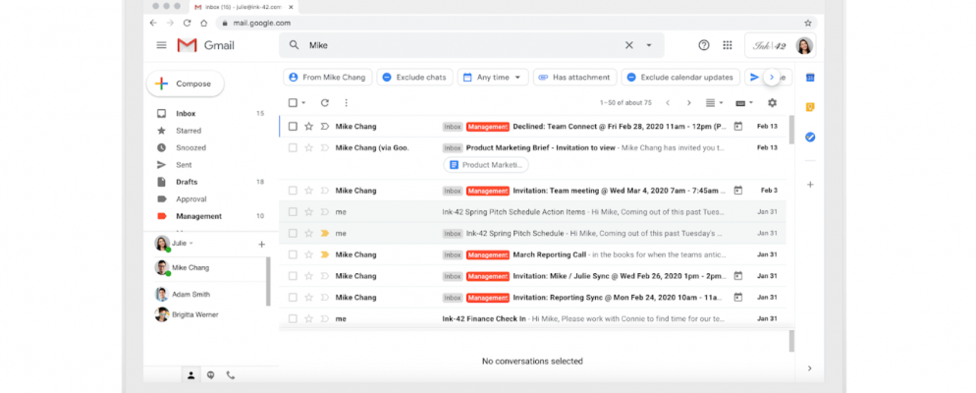Select the Invitation: Team meeting email checkbox
The width and height of the screenshot is (976, 393).
(x=293, y=191)
